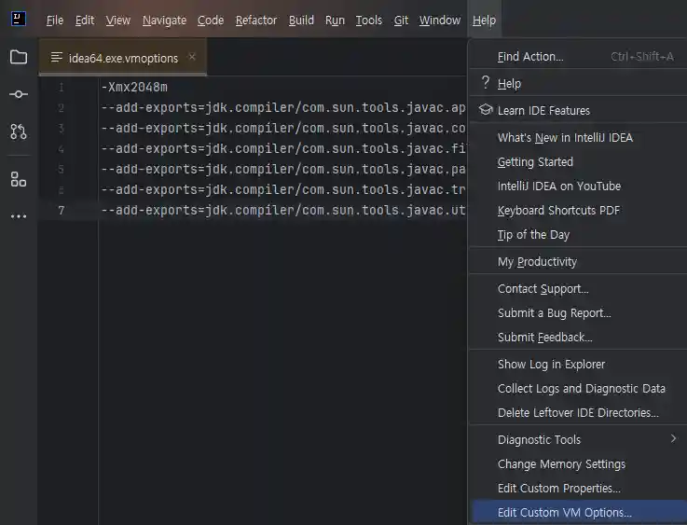Select Delete Leftover IDE Directories…
Viewport: 687px width, 525px height.
pos(578,413)
